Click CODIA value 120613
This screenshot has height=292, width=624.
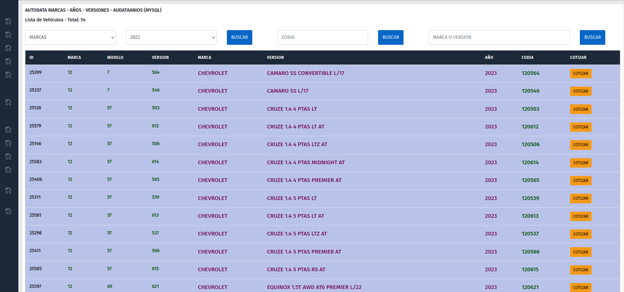click(530, 216)
